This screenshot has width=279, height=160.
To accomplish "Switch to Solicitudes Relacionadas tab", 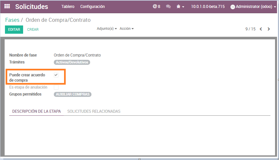I will coord(94,111).
